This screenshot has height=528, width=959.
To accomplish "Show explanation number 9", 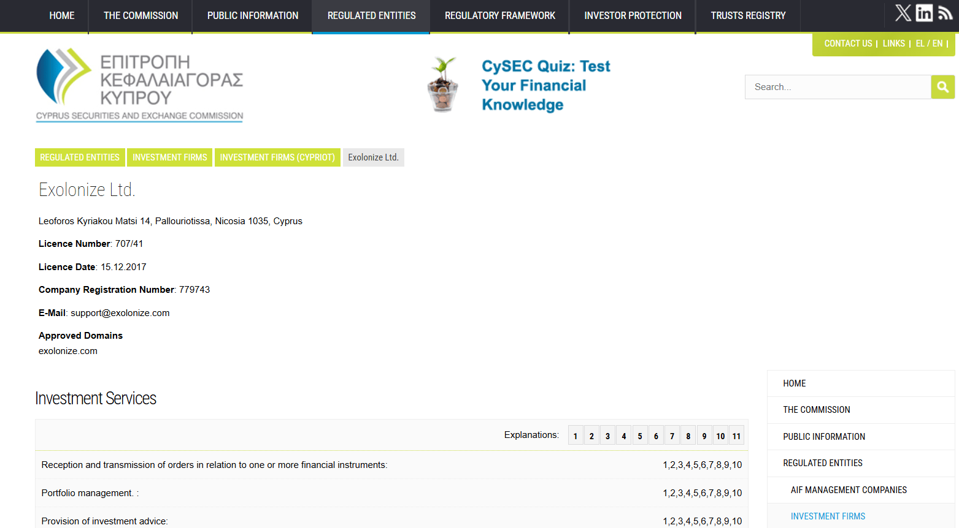I will (704, 436).
